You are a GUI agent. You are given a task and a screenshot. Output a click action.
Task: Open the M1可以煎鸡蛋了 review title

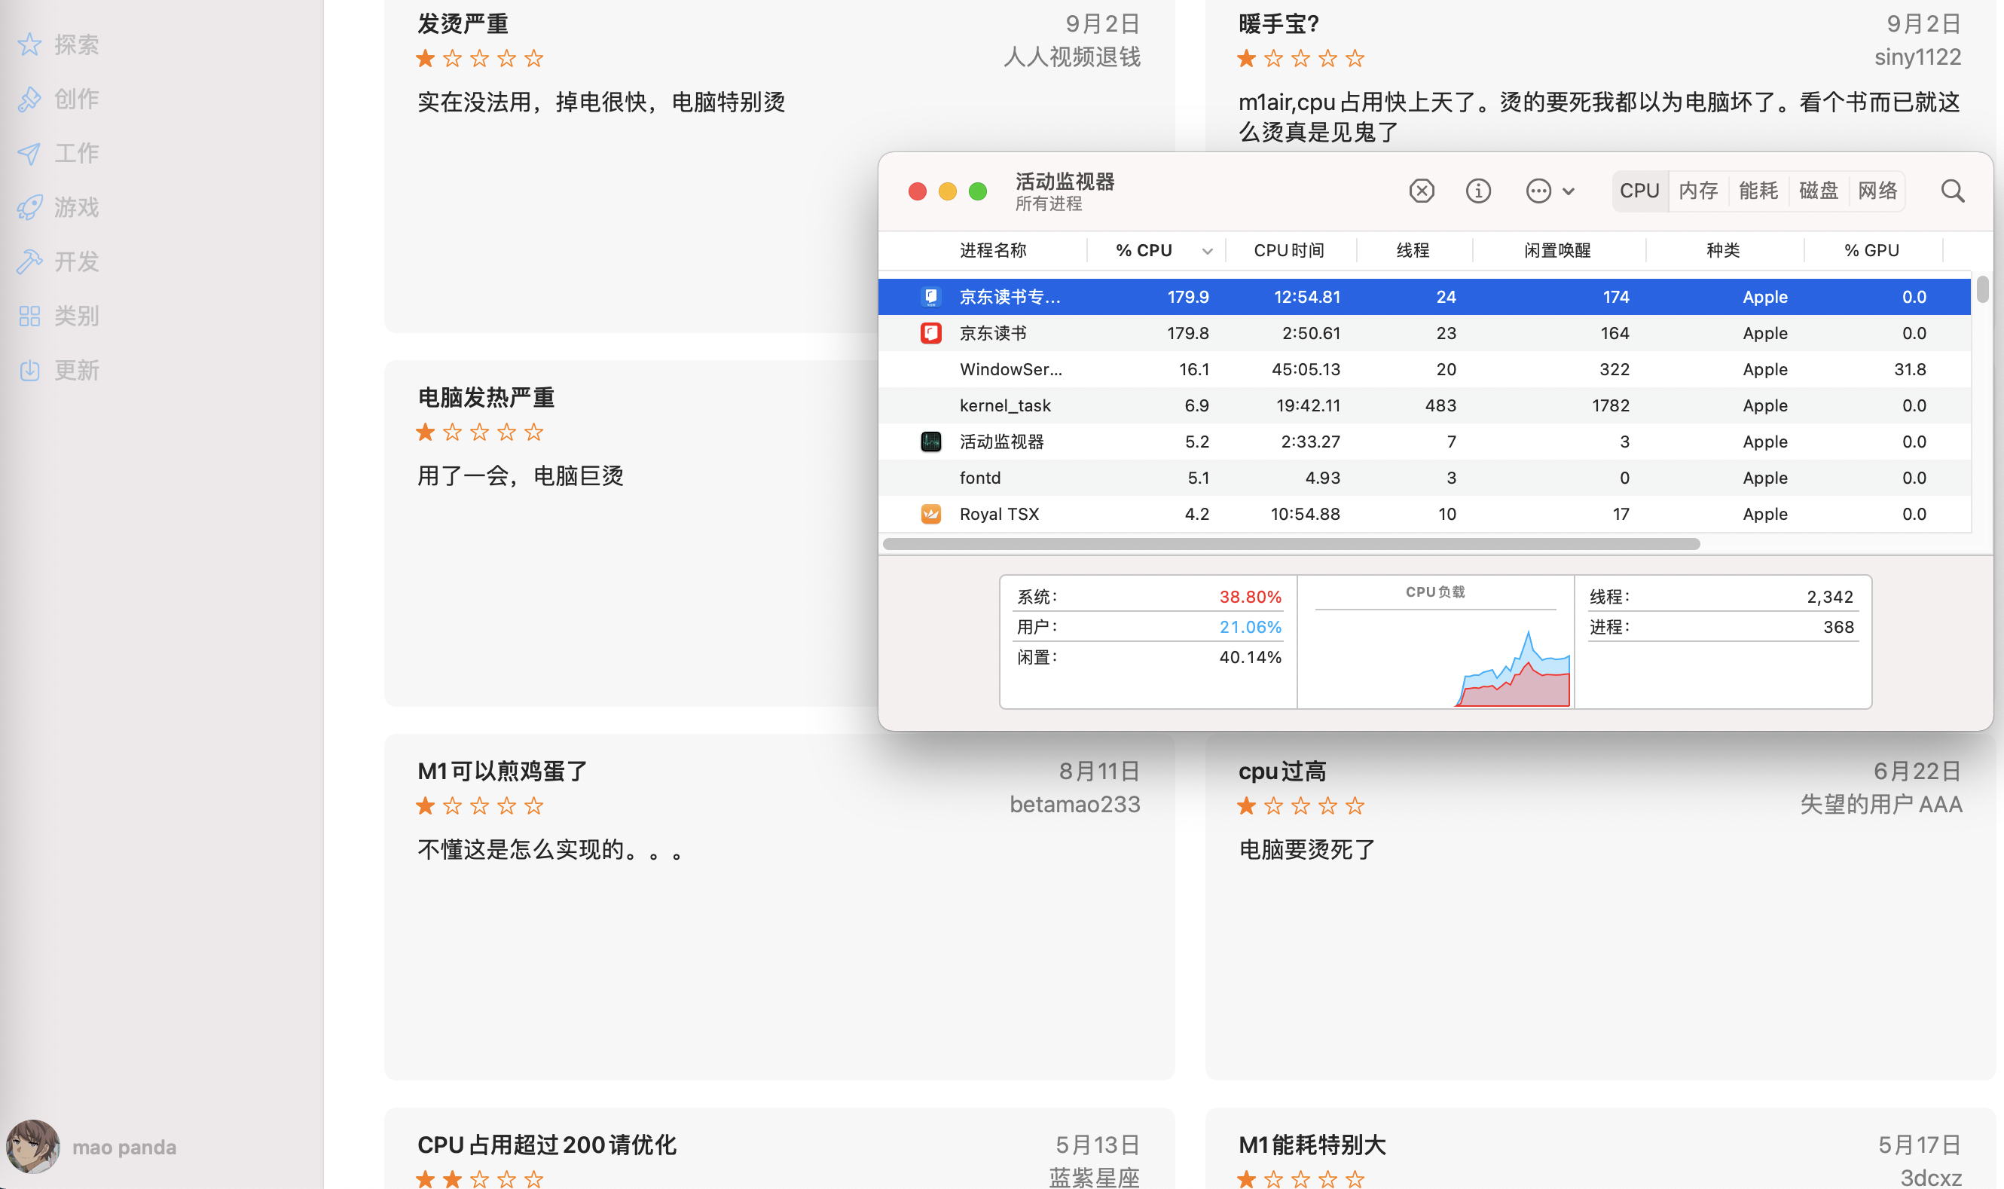503,772
